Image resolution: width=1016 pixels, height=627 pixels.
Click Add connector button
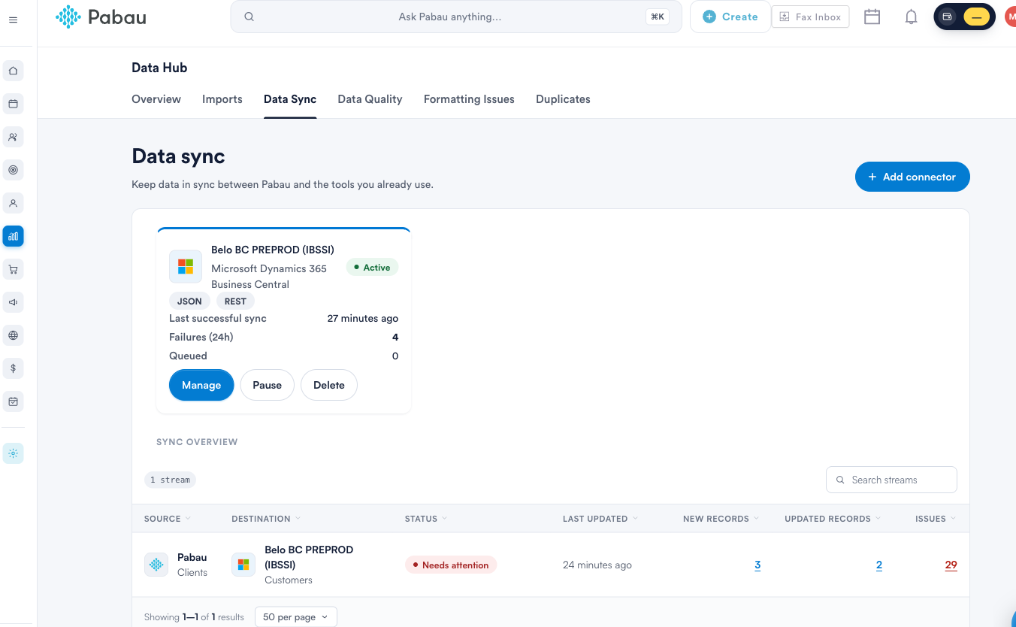912,177
